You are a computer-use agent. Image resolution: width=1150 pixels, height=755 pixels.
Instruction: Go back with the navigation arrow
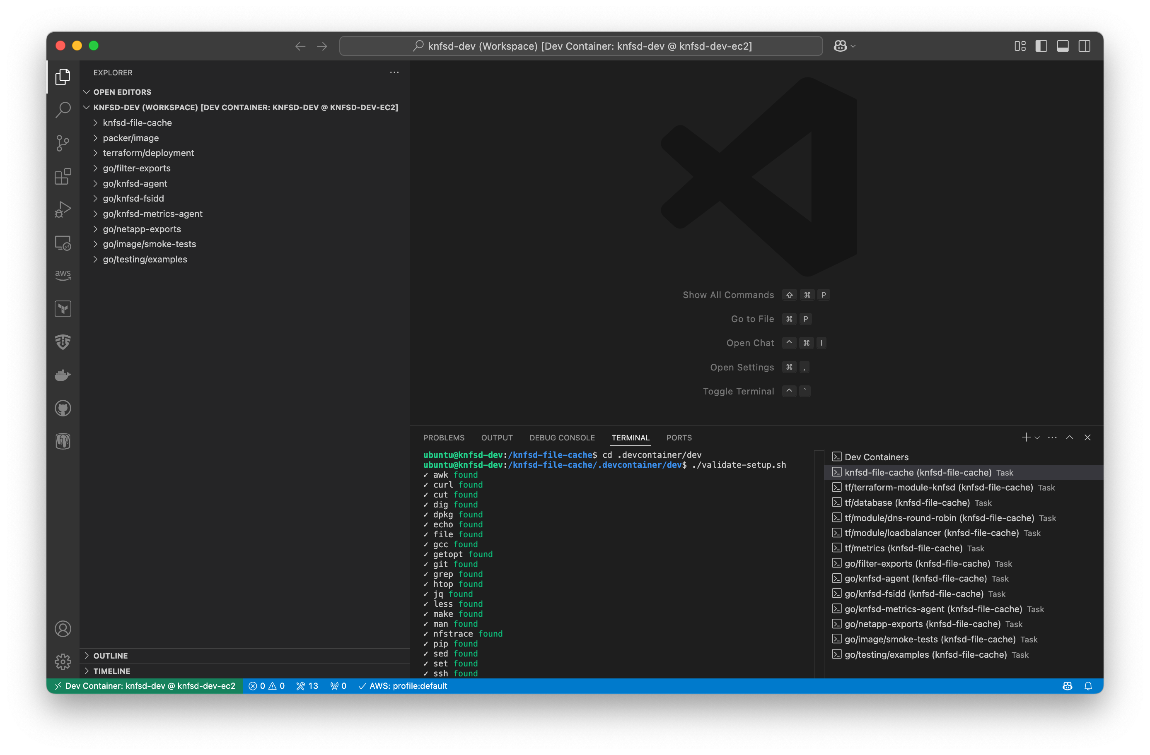pos(300,46)
